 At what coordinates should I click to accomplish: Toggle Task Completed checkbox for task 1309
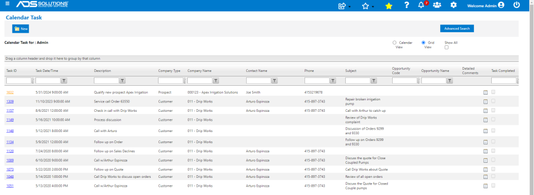point(493,101)
